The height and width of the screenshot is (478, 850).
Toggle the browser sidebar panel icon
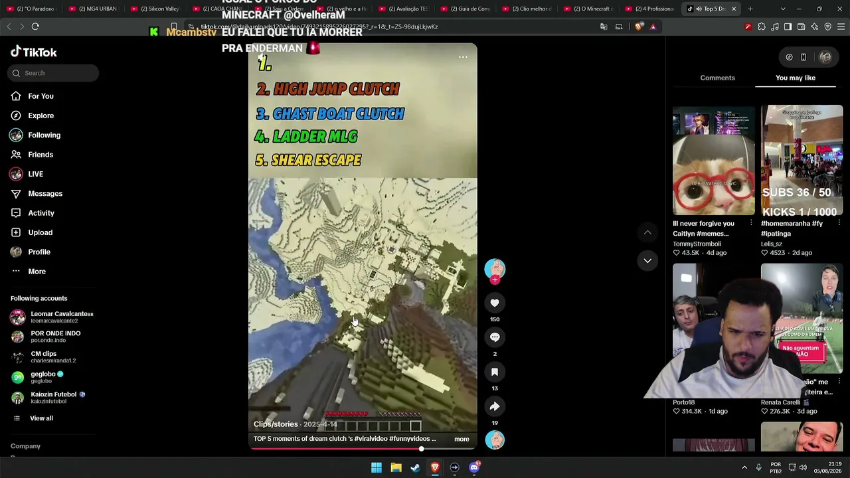788,27
